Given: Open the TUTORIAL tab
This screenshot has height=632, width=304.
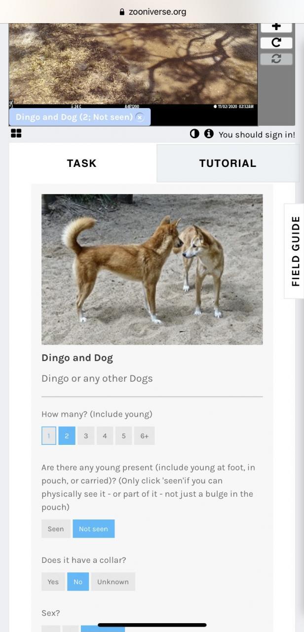Looking at the screenshot, I should click(x=228, y=163).
